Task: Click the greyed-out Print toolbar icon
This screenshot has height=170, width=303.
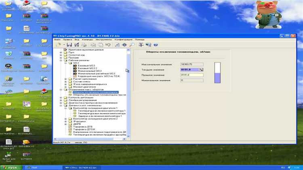Action: [84, 45]
